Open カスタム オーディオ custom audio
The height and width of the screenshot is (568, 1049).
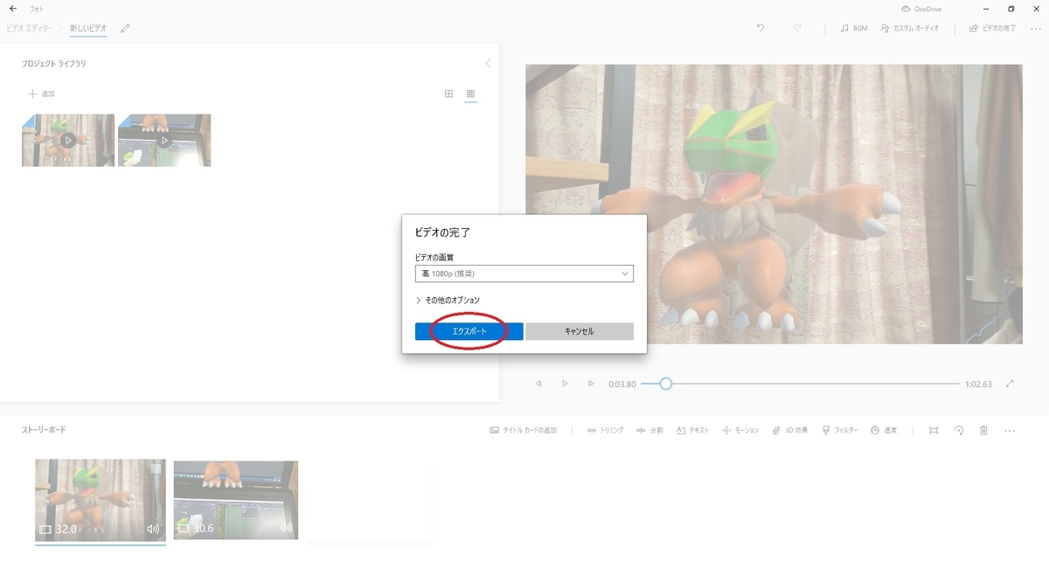pos(910,28)
